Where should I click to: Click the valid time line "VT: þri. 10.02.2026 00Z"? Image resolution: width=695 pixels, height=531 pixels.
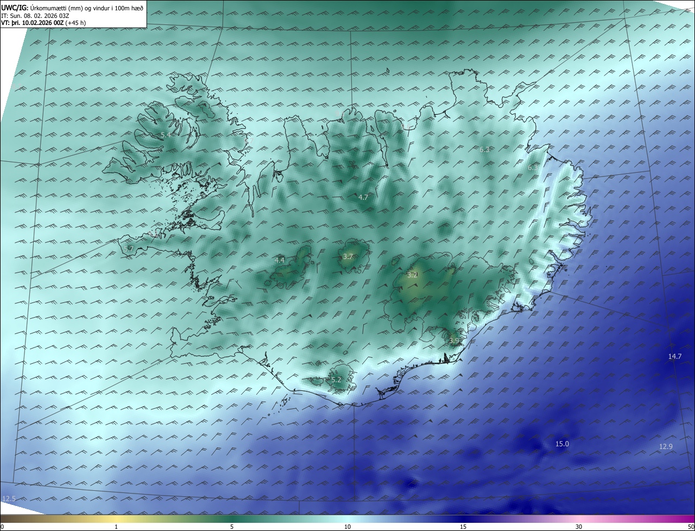pos(31,23)
